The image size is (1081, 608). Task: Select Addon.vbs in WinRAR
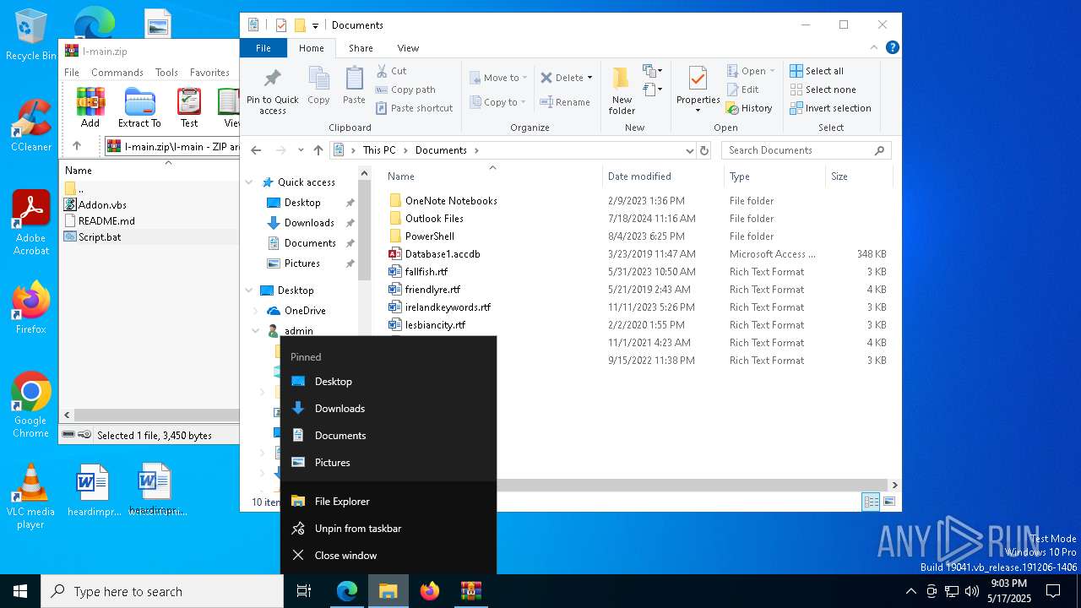coord(102,204)
